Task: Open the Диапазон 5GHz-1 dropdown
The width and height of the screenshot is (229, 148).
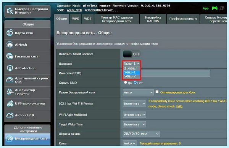Action: 131,64
